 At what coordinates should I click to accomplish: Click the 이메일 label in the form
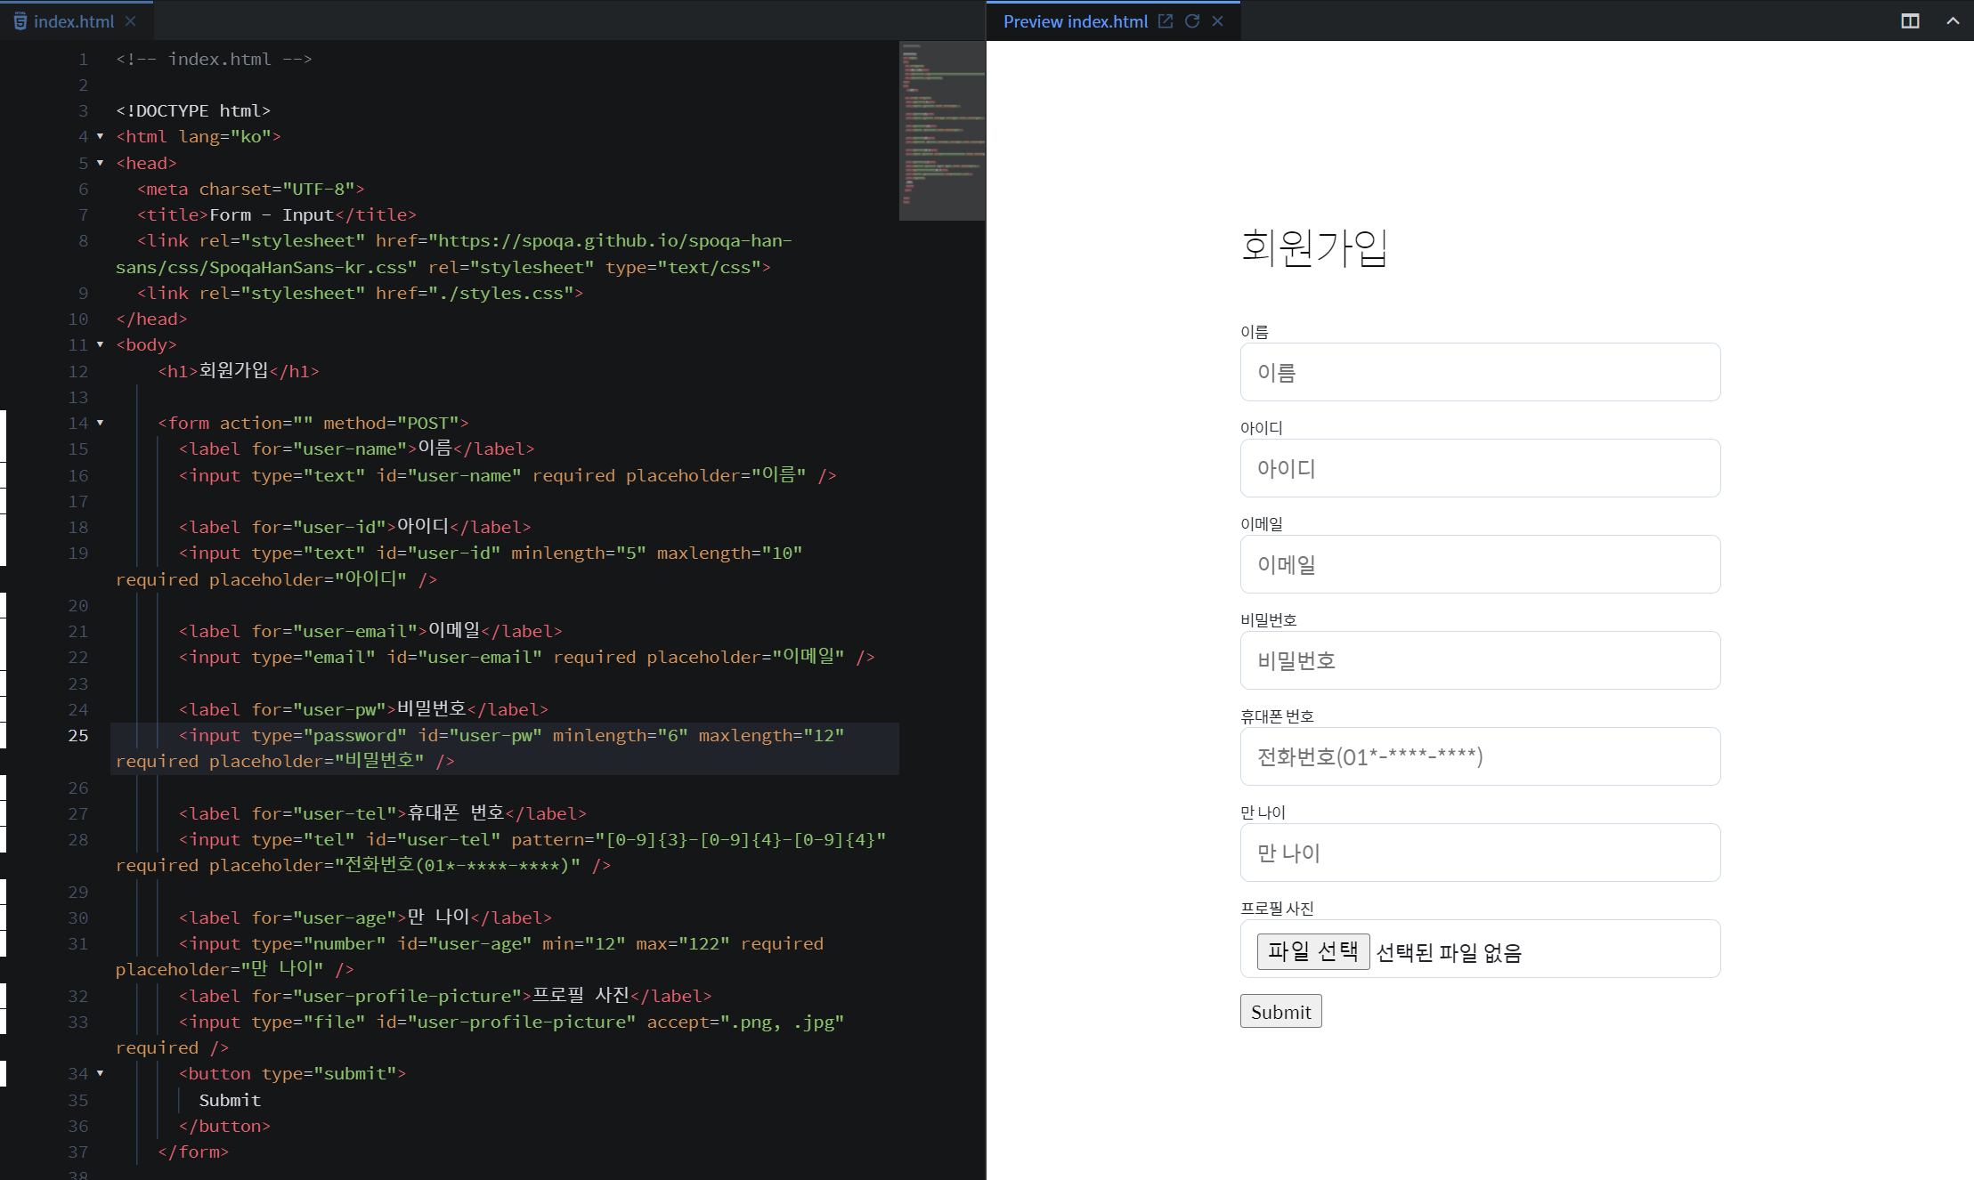click(x=1262, y=524)
